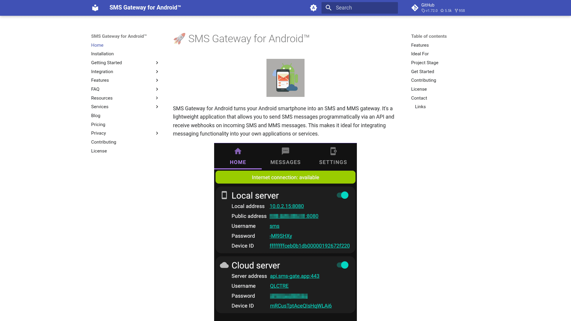Click the 958 forks count
Viewport: 571px width, 321px height.
click(460, 11)
